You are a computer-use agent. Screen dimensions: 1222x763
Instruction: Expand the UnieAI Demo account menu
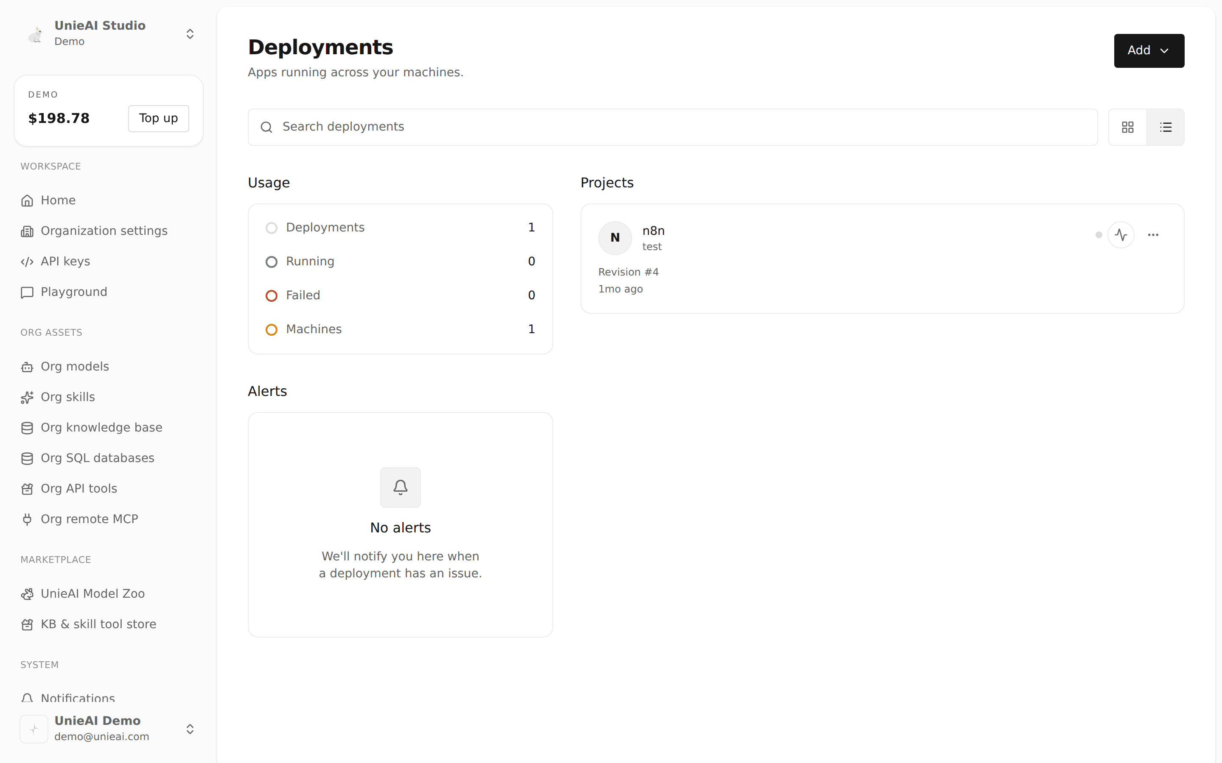tap(190, 729)
